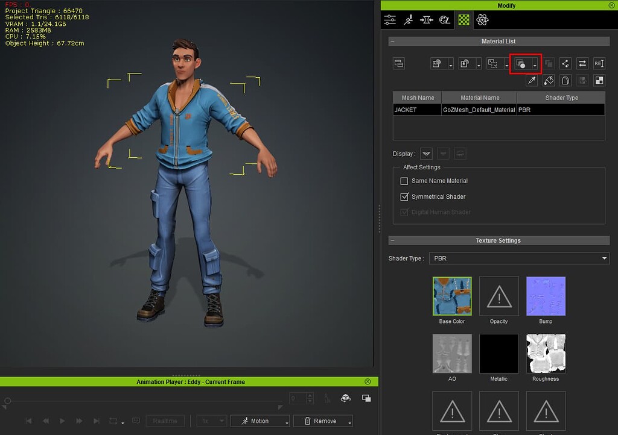Open the Shader Type PBR combo box
The height and width of the screenshot is (435, 618).
coord(519,258)
